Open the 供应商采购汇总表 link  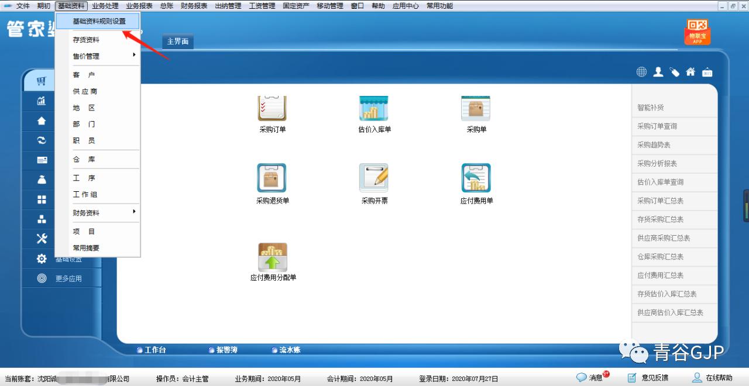point(664,238)
